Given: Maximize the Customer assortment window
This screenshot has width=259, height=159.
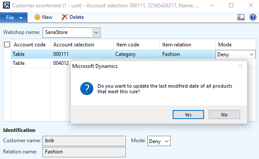Looking at the screenshot, I should [x=231, y=6].
